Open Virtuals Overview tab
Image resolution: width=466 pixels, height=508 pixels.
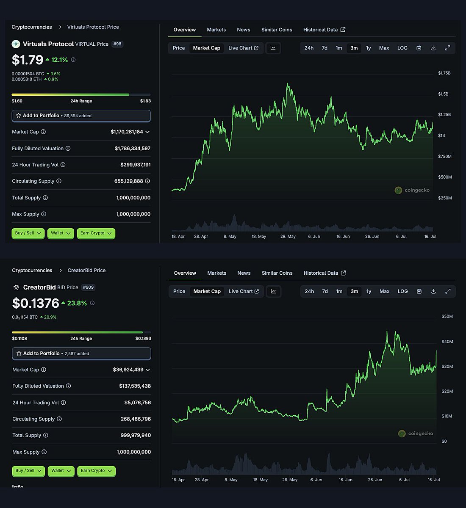(185, 30)
